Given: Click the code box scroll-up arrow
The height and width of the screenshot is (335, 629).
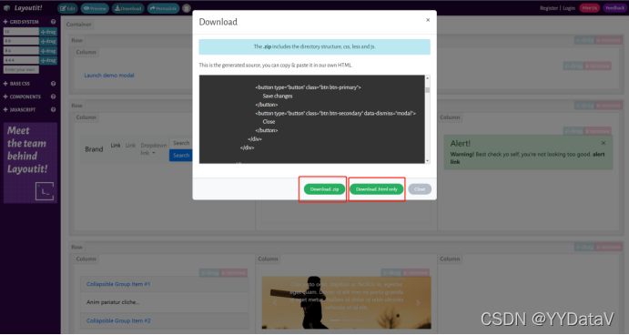Looking at the screenshot, I should pos(427,77).
